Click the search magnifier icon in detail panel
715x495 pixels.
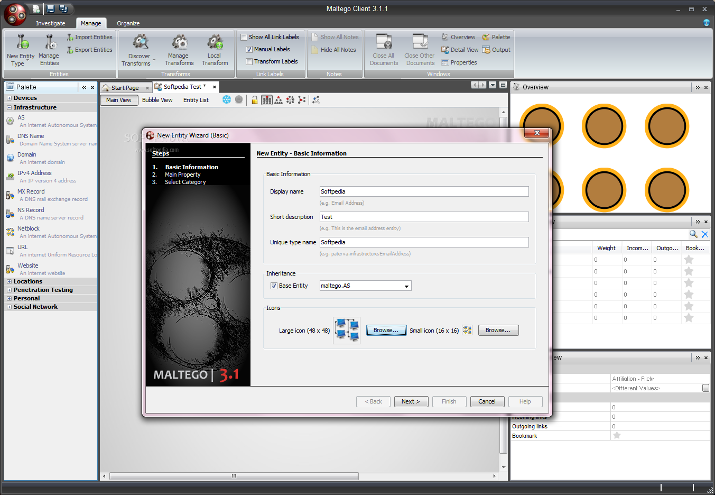(693, 234)
